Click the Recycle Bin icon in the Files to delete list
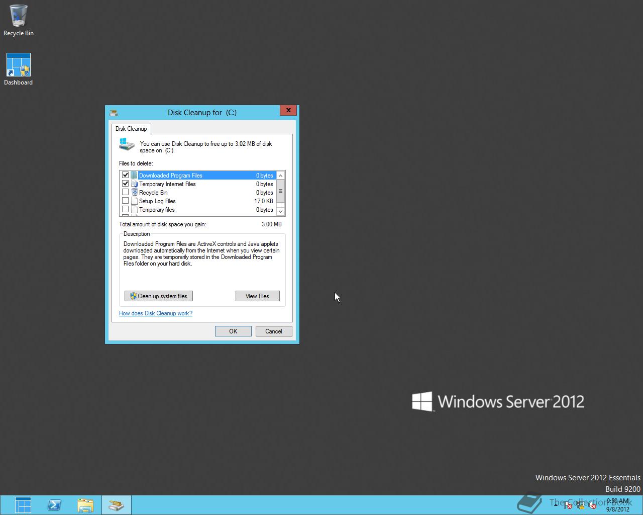The height and width of the screenshot is (515, 643). [134, 192]
